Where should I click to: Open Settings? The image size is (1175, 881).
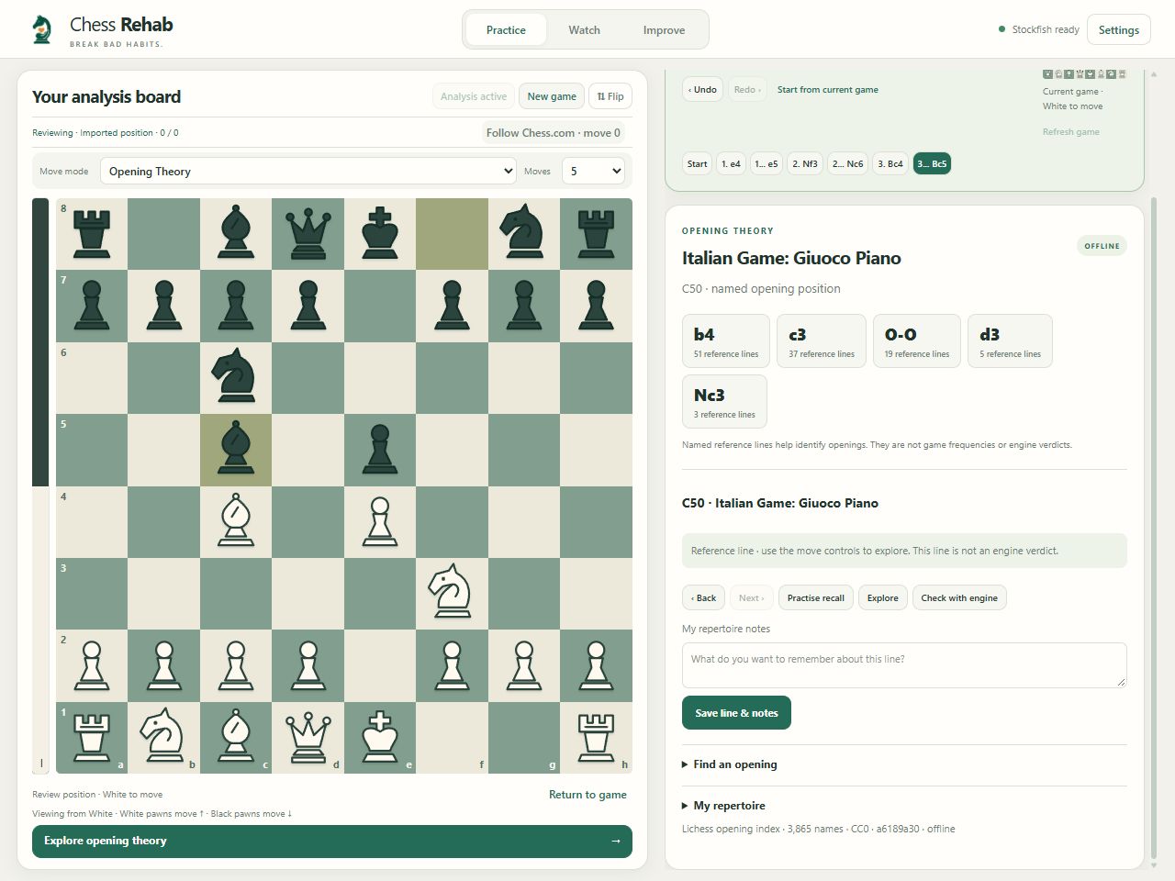click(1119, 29)
